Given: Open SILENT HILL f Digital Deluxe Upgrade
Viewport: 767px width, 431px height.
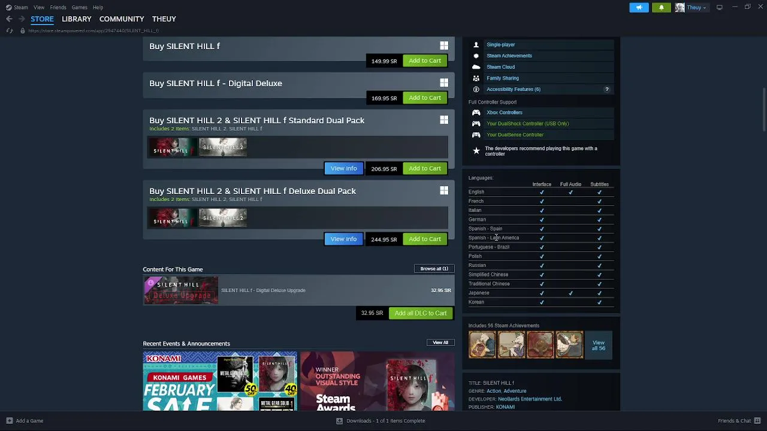Looking at the screenshot, I should (x=263, y=290).
